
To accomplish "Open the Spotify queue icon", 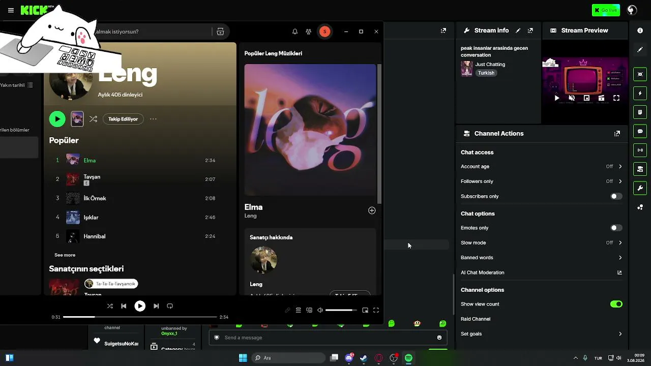I will 299,310.
